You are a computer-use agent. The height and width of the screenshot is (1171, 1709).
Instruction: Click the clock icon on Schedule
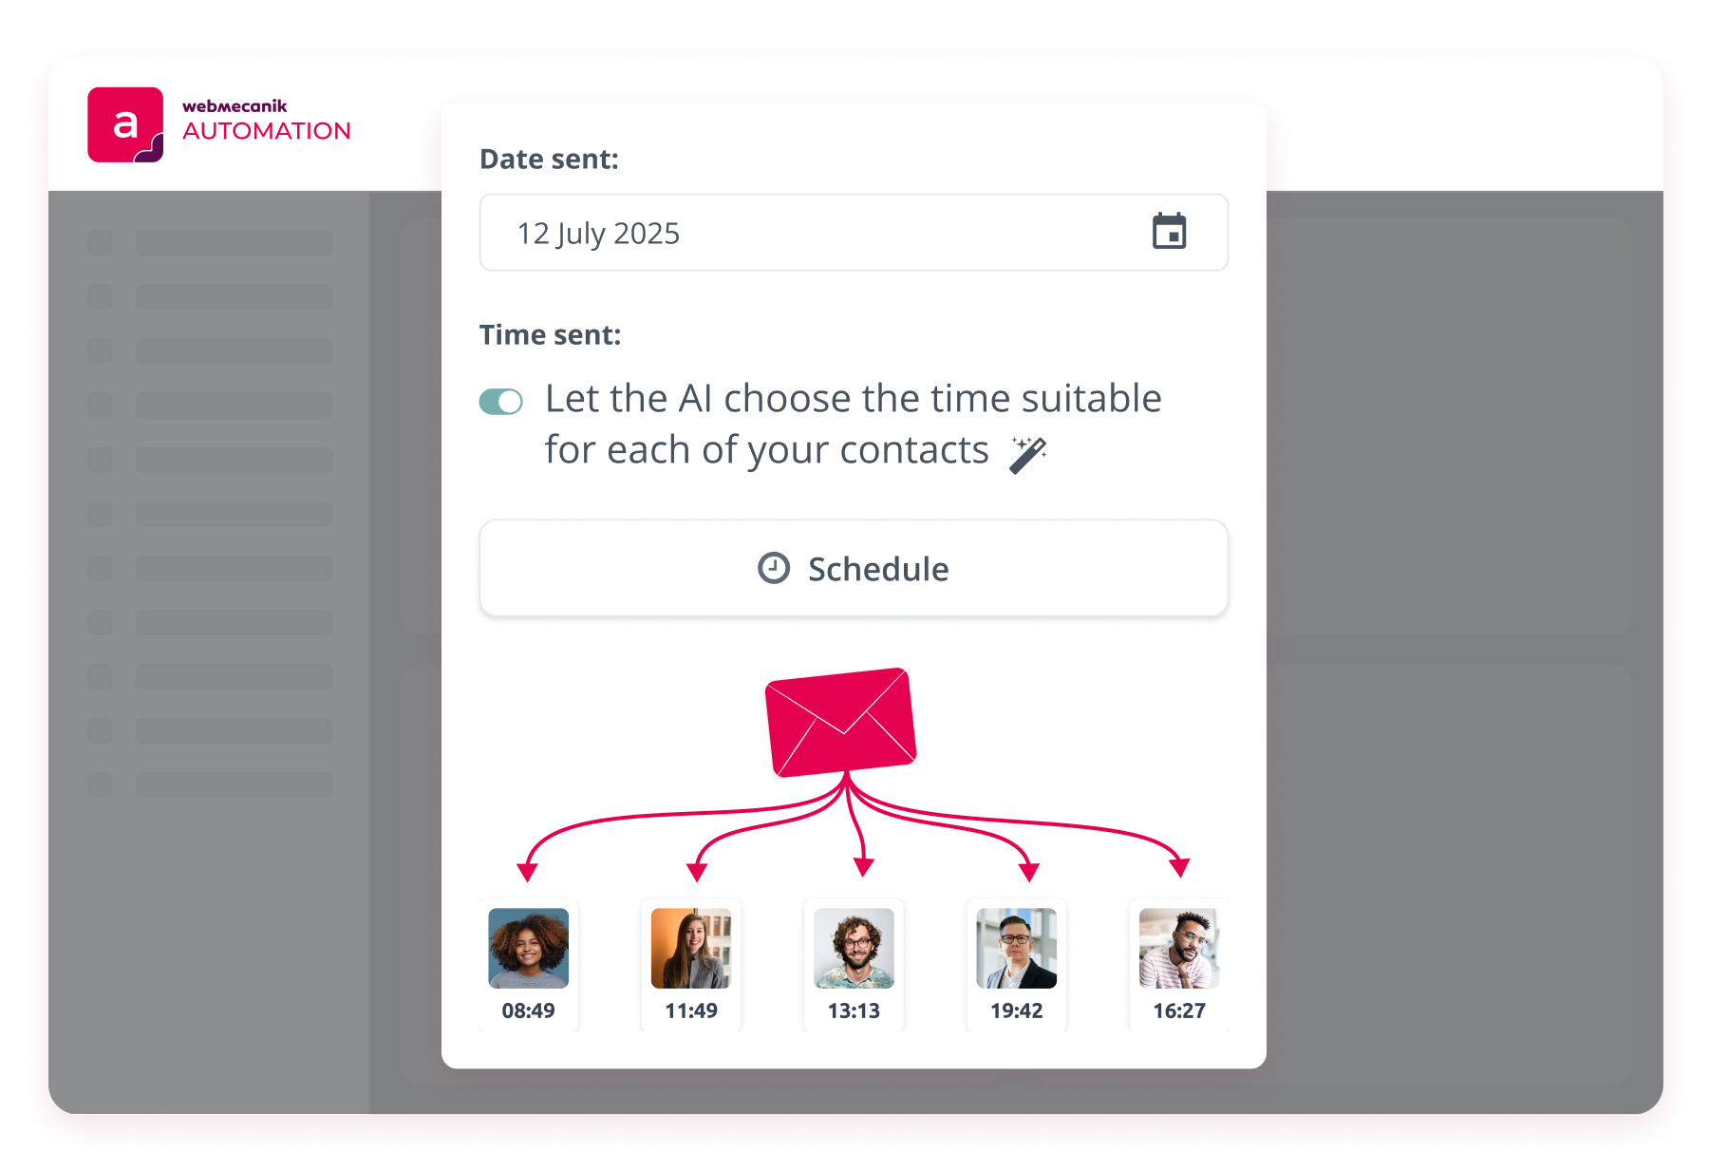coord(774,568)
